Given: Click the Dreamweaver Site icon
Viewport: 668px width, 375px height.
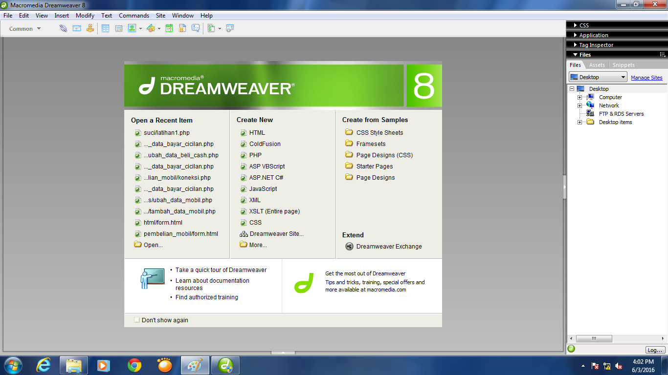Looking at the screenshot, I should point(244,234).
